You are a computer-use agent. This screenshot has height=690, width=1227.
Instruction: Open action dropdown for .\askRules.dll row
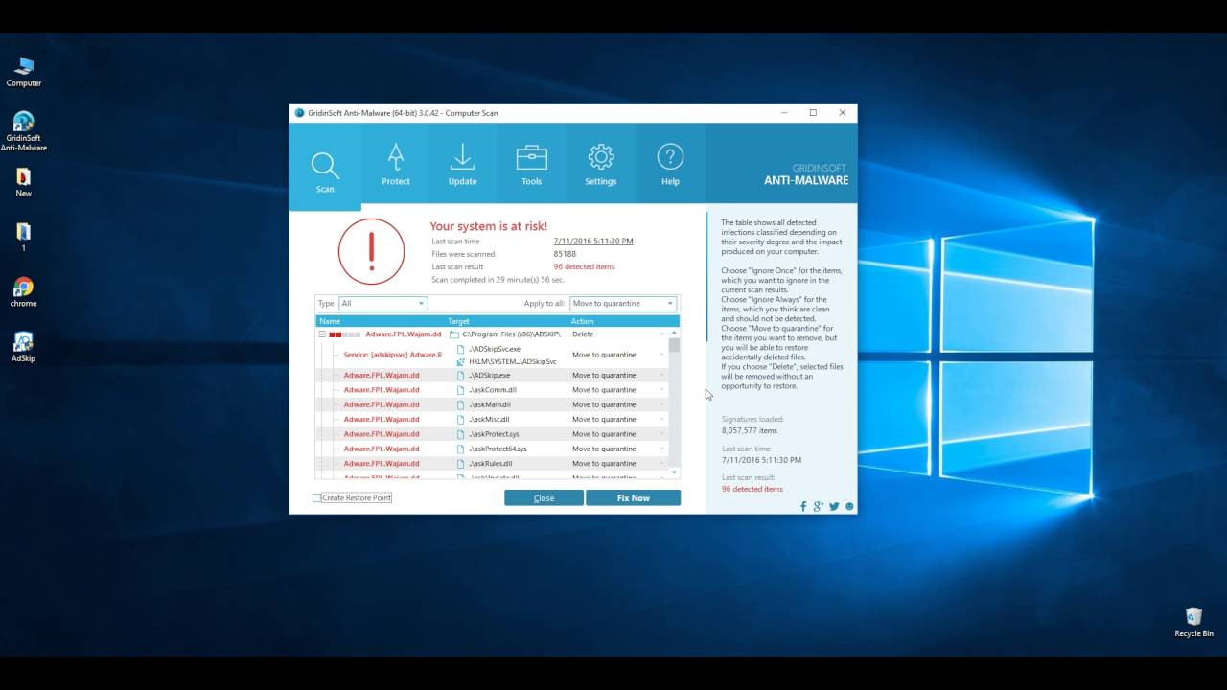[661, 463]
